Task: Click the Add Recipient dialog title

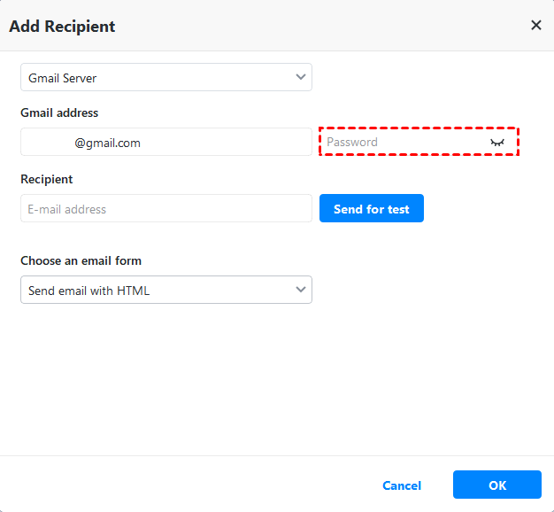Action: coord(62,26)
